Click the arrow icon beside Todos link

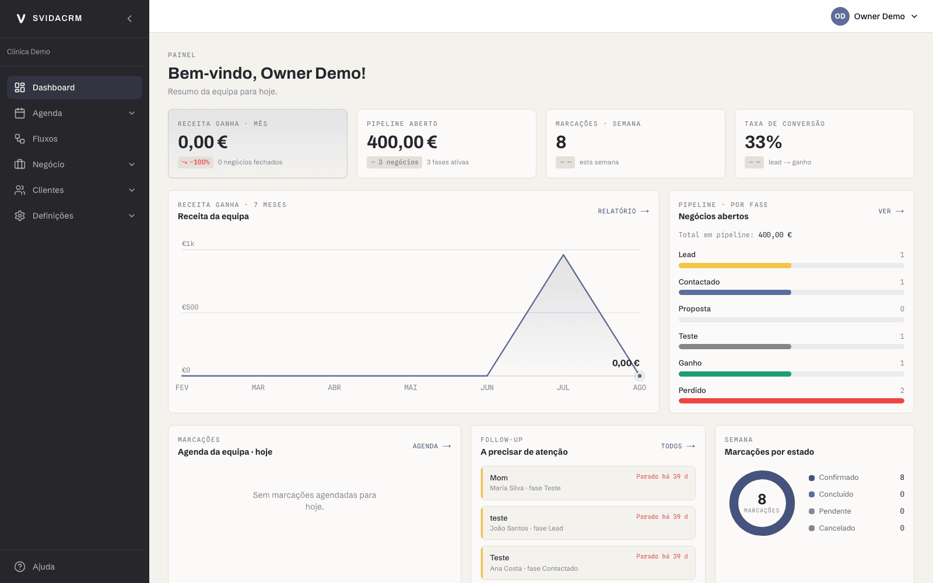691,446
